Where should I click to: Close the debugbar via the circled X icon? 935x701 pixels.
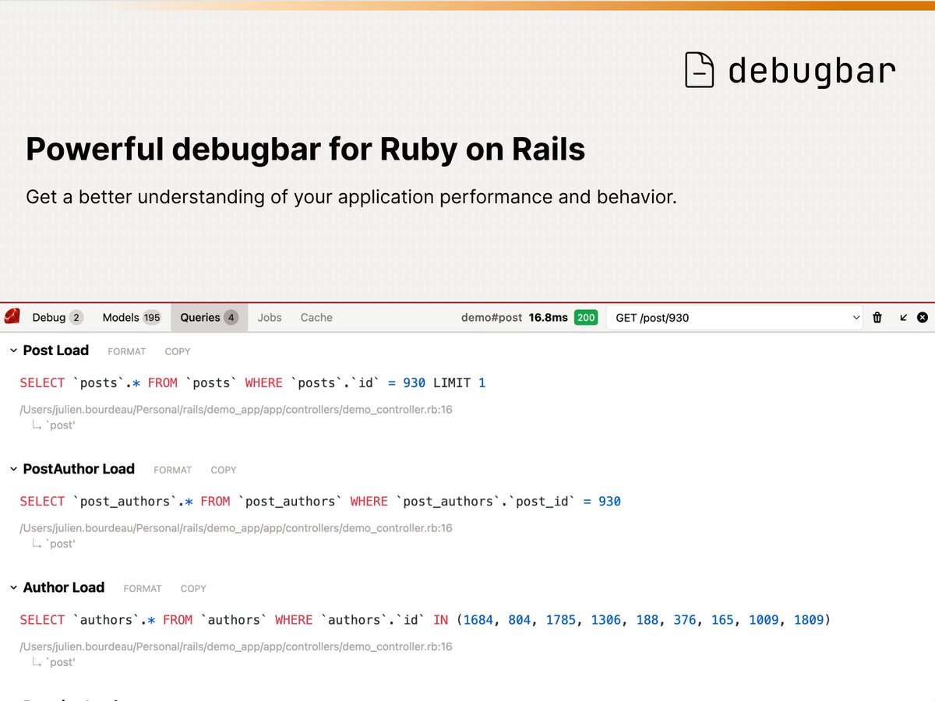point(922,317)
